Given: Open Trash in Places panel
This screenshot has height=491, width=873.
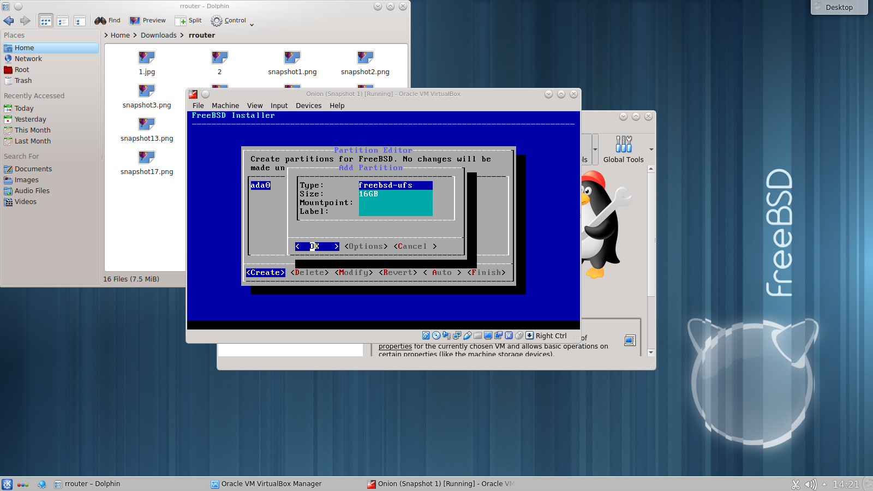Looking at the screenshot, I should pos(50,81).
